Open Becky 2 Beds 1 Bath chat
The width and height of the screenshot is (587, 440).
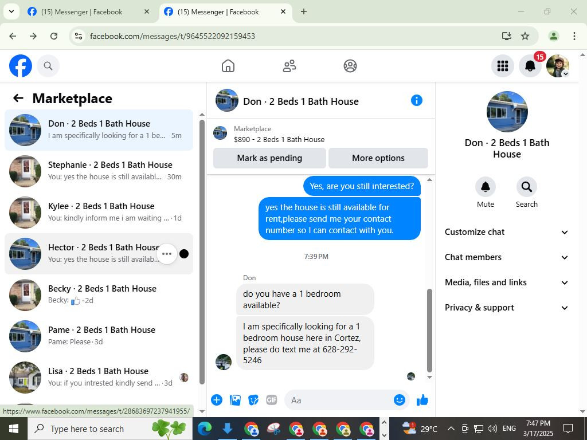pyautogui.click(x=99, y=295)
